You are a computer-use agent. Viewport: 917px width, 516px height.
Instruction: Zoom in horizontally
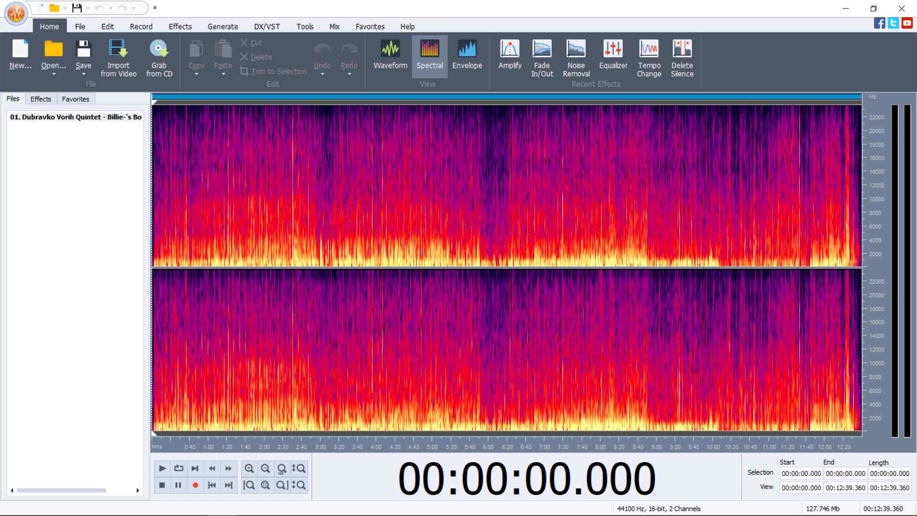coord(249,468)
